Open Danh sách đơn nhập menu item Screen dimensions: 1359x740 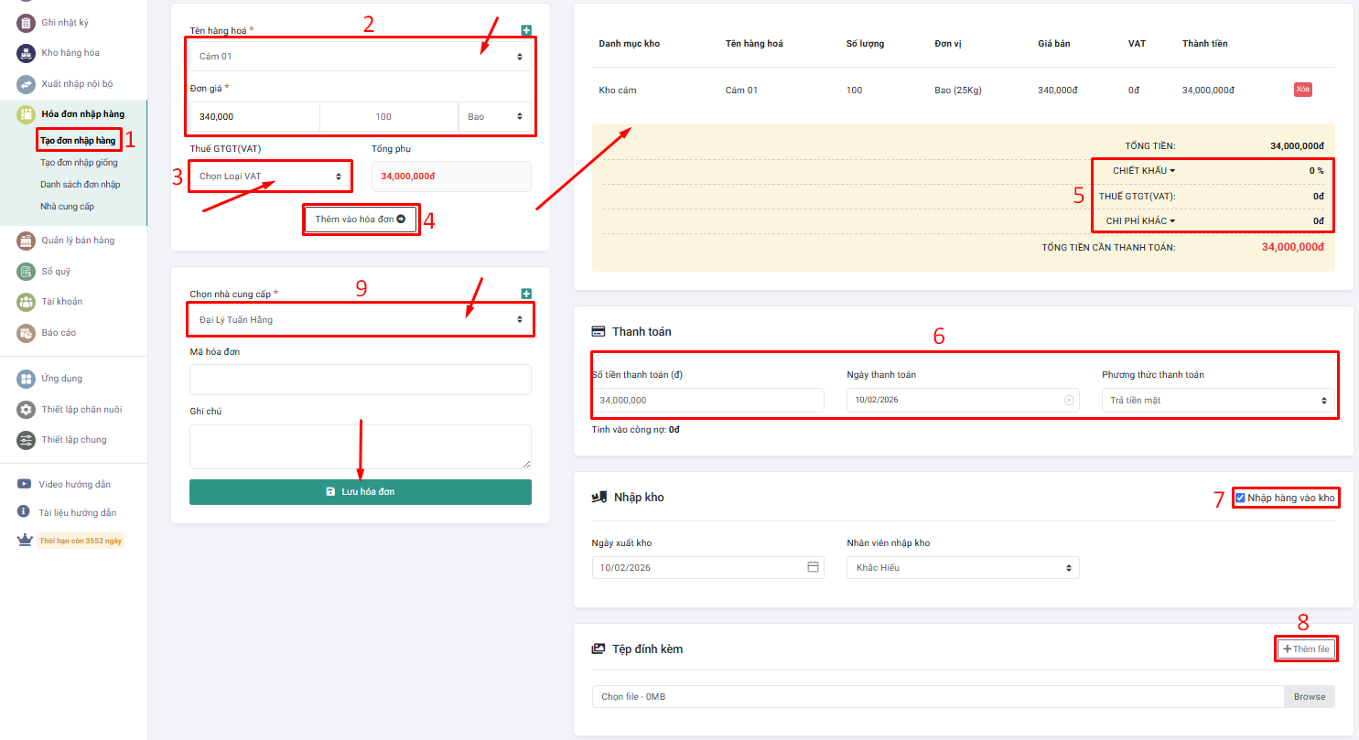[x=81, y=185]
